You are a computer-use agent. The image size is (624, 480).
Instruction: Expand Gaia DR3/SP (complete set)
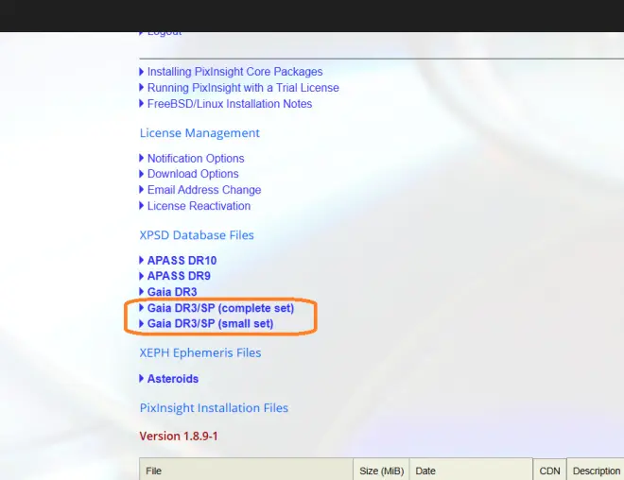pos(220,308)
